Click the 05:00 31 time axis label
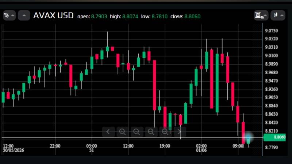The height and width of the screenshot is (164, 292). [92, 148]
